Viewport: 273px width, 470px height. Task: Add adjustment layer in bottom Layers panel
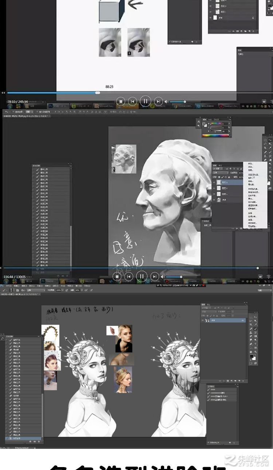click(232, 381)
